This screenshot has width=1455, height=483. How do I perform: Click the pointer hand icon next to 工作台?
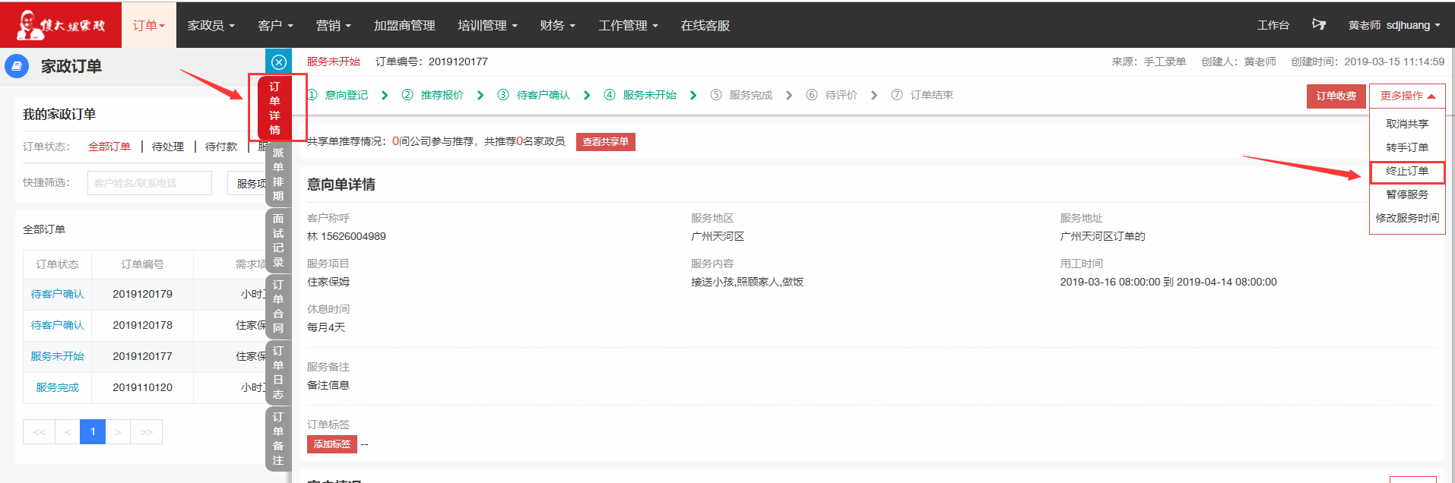pos(1319,25)
